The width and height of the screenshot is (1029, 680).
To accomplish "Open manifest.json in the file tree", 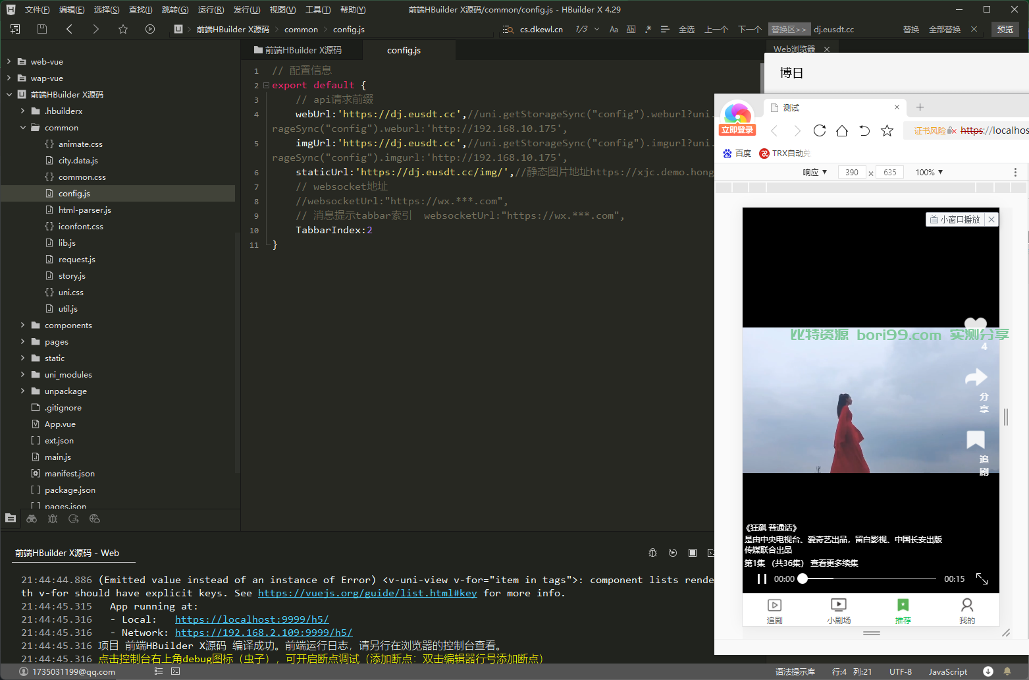I will pos(70,473).
